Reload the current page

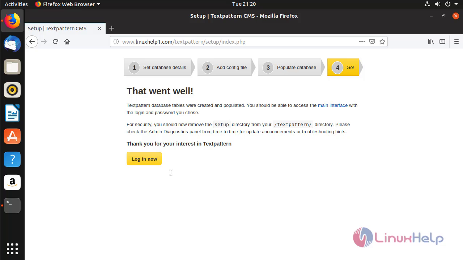55,42
